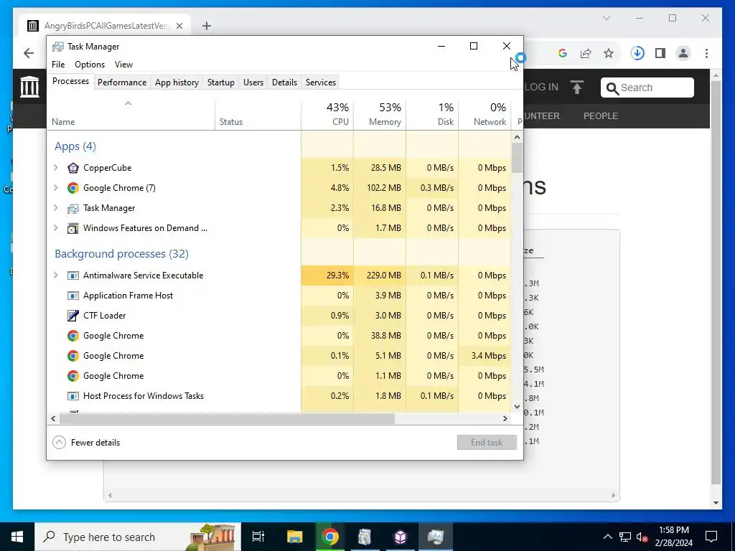Open a new Chrome tab with plus button
The image size is (735, 551).
[206, 26]
